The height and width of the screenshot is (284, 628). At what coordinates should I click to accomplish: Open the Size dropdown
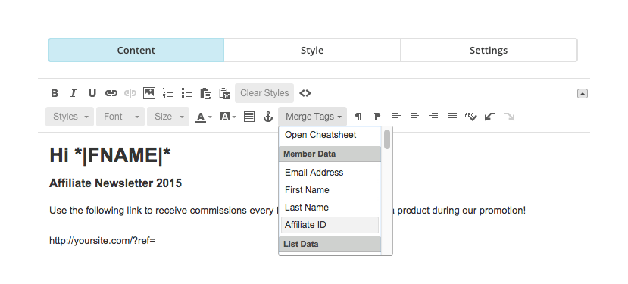pos(168,117)
